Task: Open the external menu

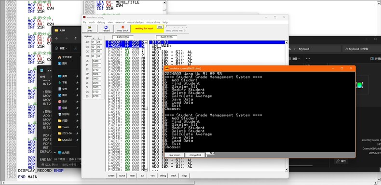Action: click(x=120, y=22)
